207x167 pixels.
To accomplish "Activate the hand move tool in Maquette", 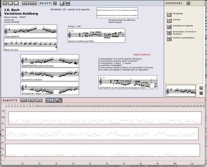I will point(60,100).
